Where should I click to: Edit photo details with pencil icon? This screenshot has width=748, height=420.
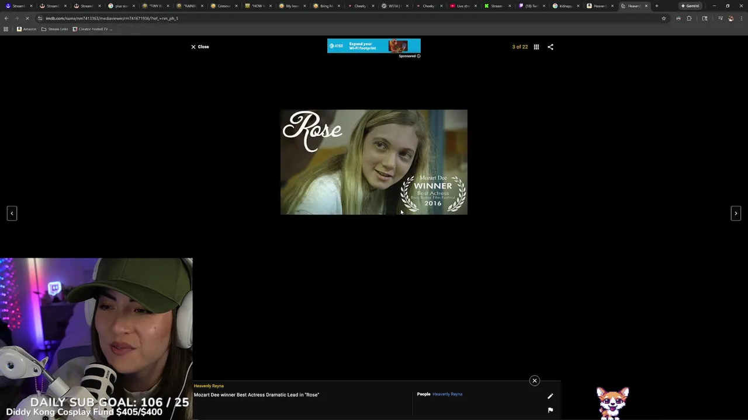tap(550, 396)
